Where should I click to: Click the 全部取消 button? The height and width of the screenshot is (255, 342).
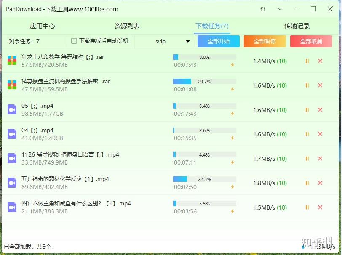point(311,41)
